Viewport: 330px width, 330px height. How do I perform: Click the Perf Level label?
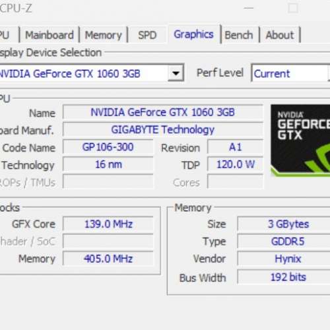220,73
